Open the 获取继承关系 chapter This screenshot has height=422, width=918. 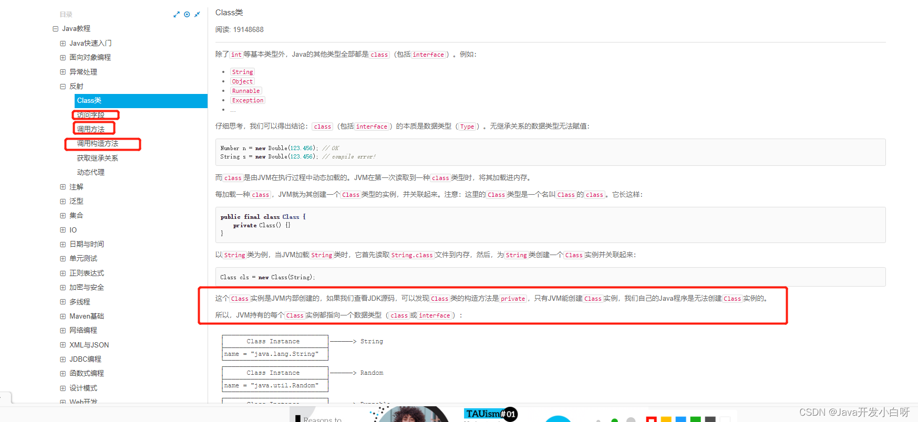coord(97,158)
